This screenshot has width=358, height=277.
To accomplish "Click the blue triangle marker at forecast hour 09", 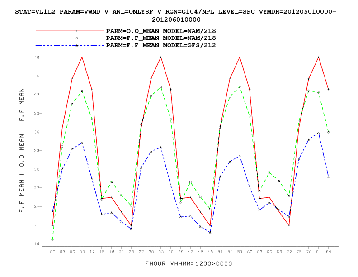I will pos(82,143).
